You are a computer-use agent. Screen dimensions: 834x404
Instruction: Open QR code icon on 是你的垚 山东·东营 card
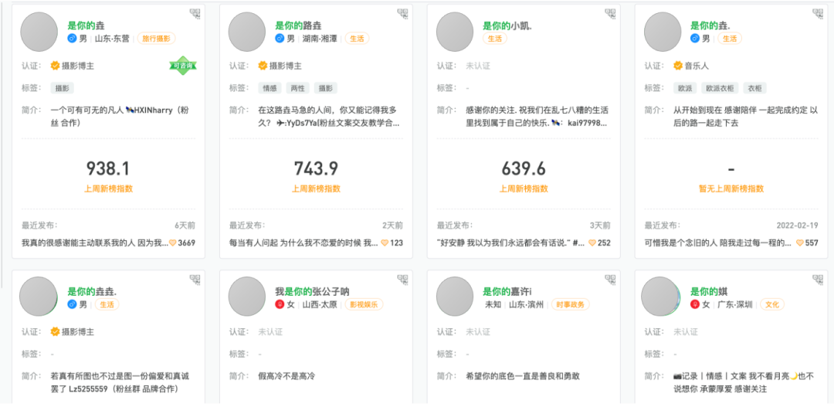(195, 14)
